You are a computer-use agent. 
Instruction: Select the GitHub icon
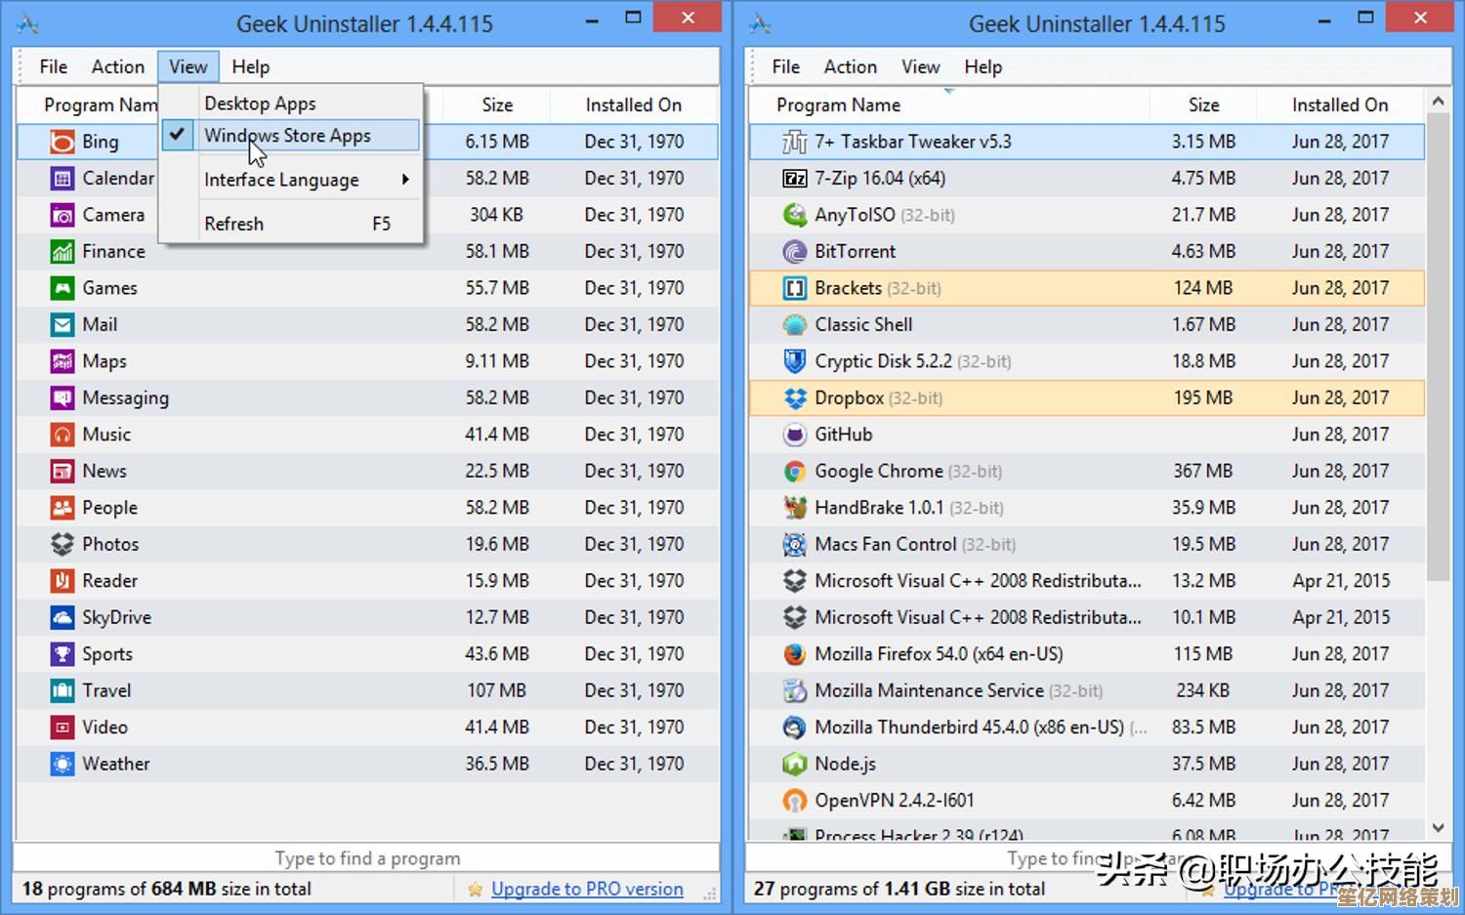coord(794,434)
